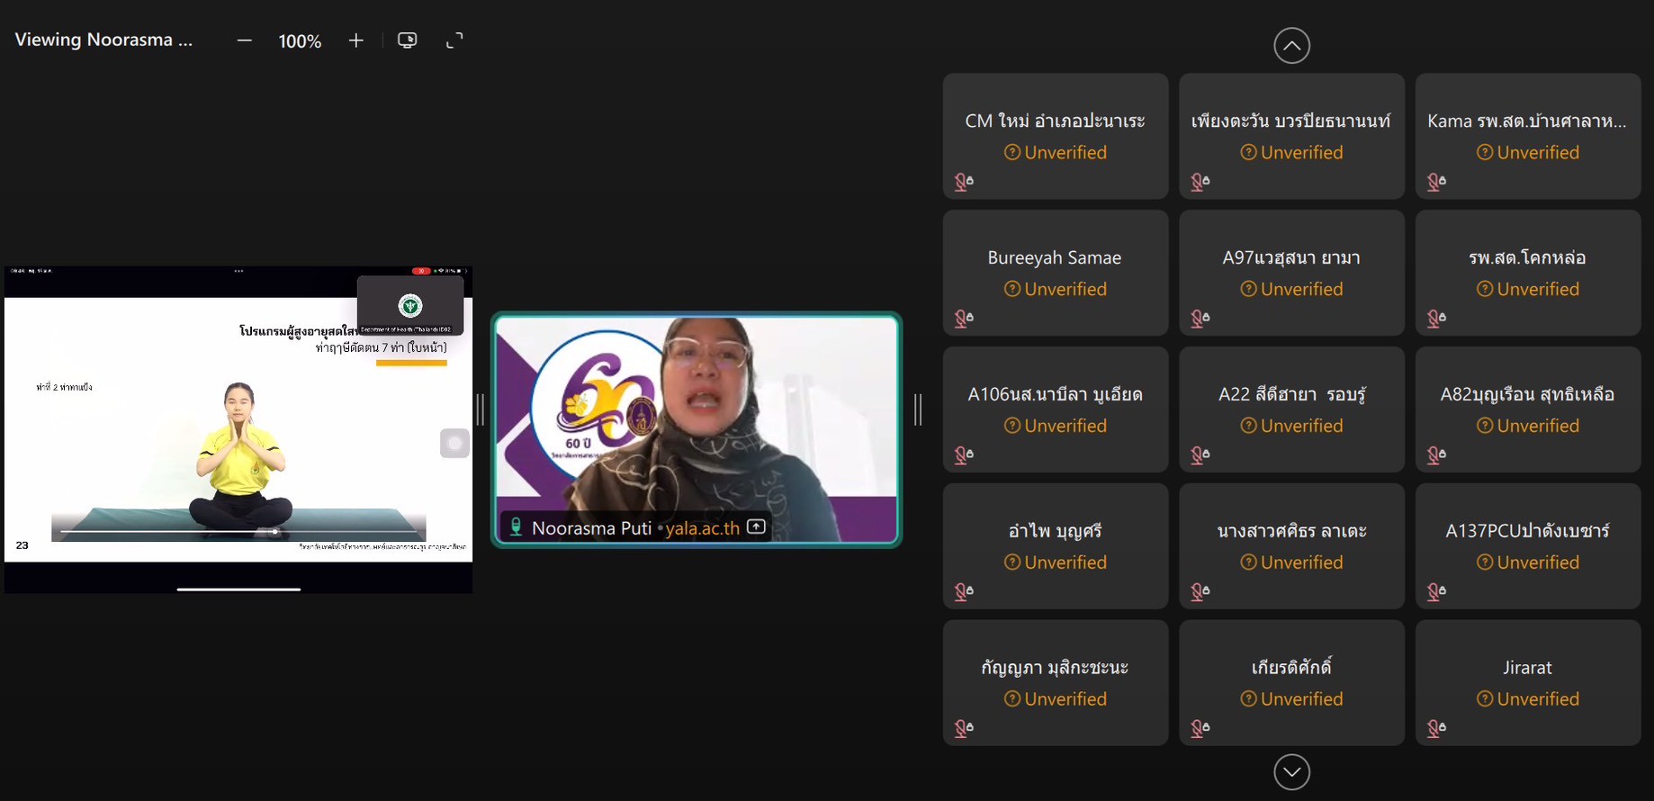Click Unverified status under รพ.สต.โคกหล่อ
1654x801 pixels.
pyautogui.click(x=1528, y=289)
